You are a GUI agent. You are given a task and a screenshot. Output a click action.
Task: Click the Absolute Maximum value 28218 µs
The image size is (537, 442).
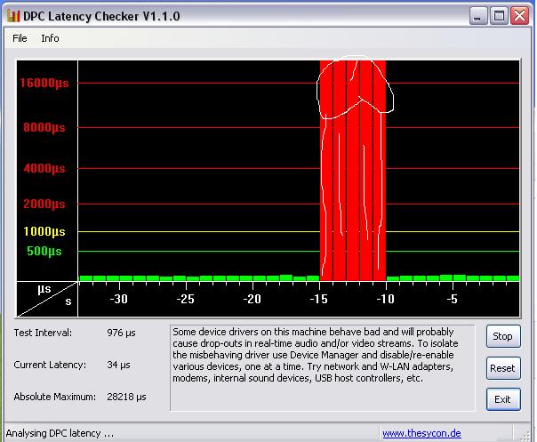point(125,397)
